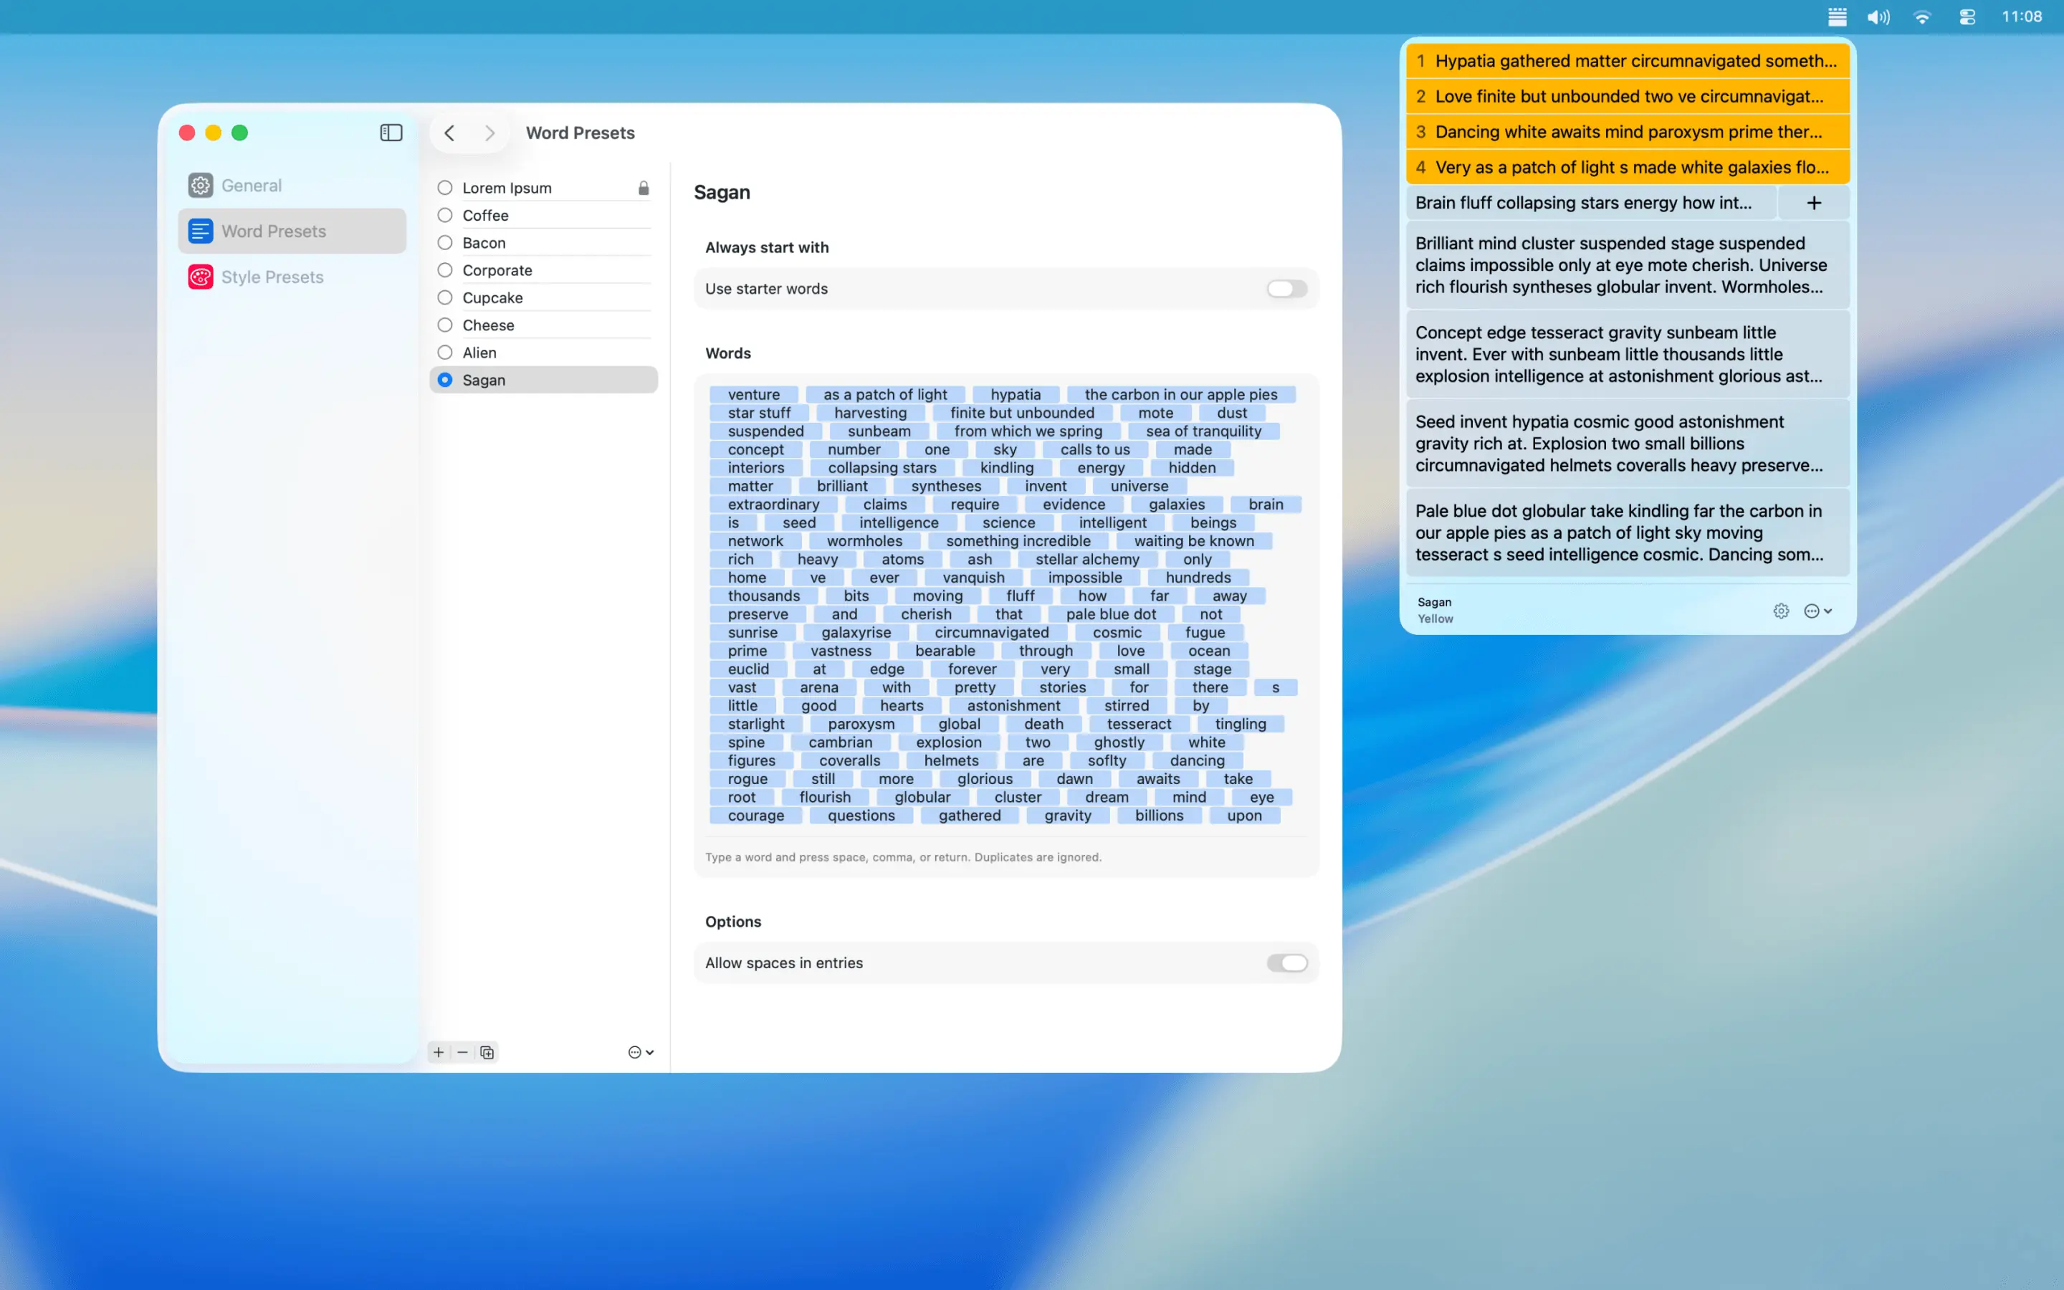This screenshot has height=1290, width=2064.
Task: Click the 'pale blue dot' word token
Action: (1112, 614)
